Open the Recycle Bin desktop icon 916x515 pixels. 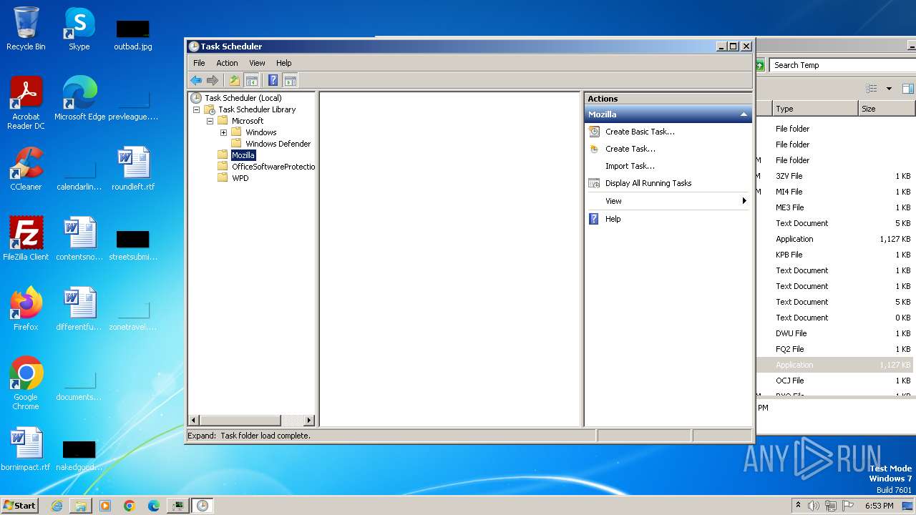(26, 29)
